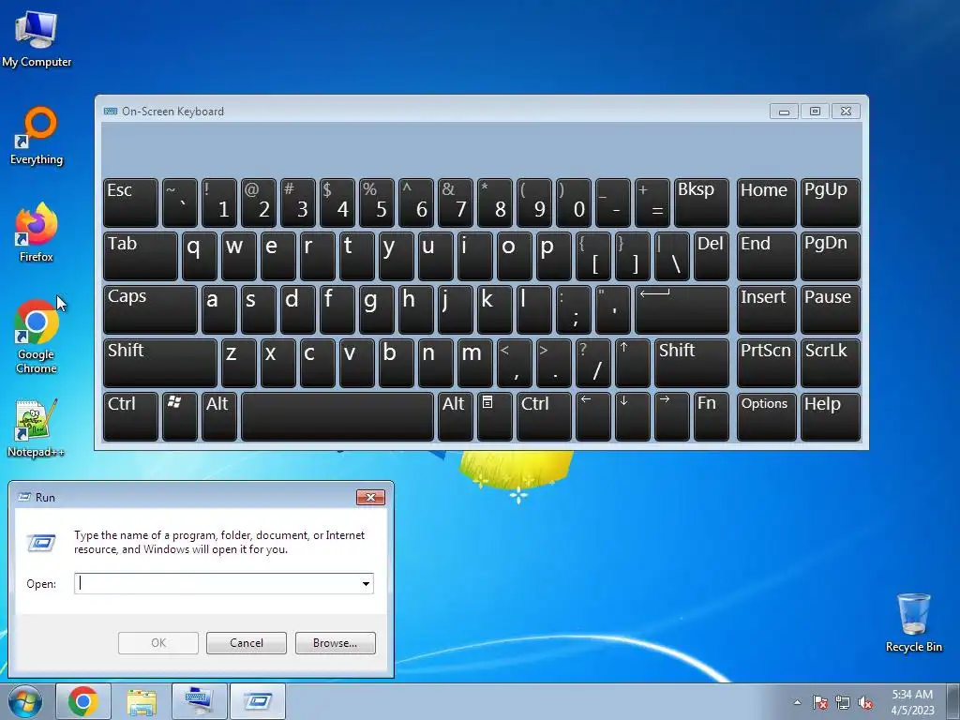Toggle the right Alt key
This screenshot has height=720, width=960.
(x=456, y=417)
